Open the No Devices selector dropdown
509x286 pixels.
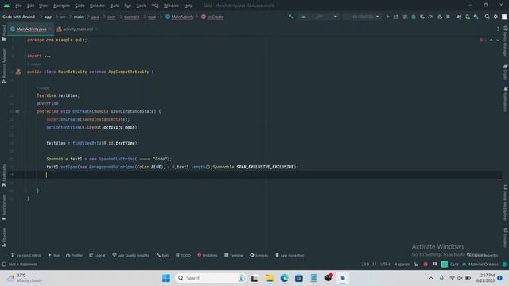pyautogui.click(x=363, y=17)
